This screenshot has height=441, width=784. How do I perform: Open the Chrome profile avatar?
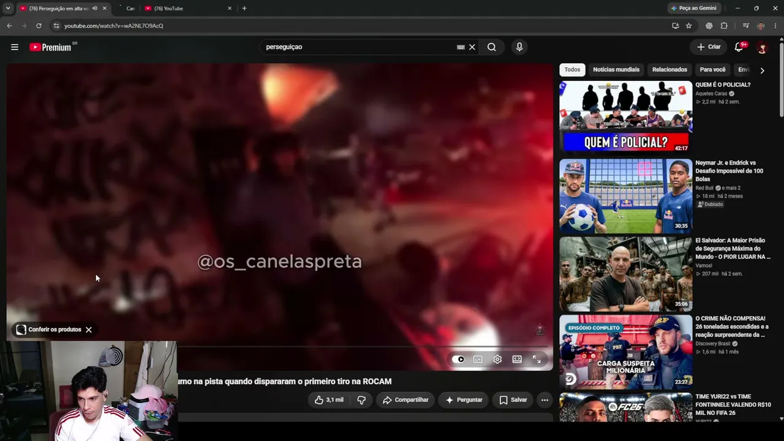761,26
